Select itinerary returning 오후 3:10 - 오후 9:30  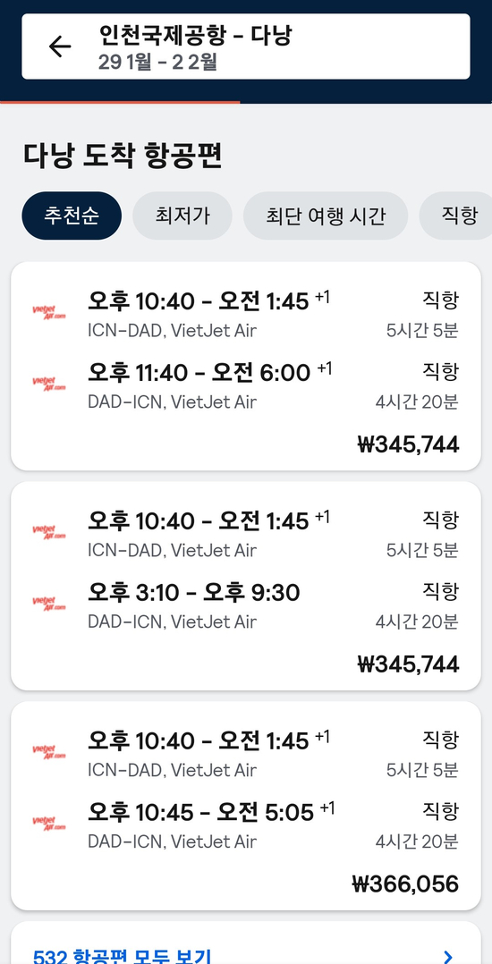(246, 586)
